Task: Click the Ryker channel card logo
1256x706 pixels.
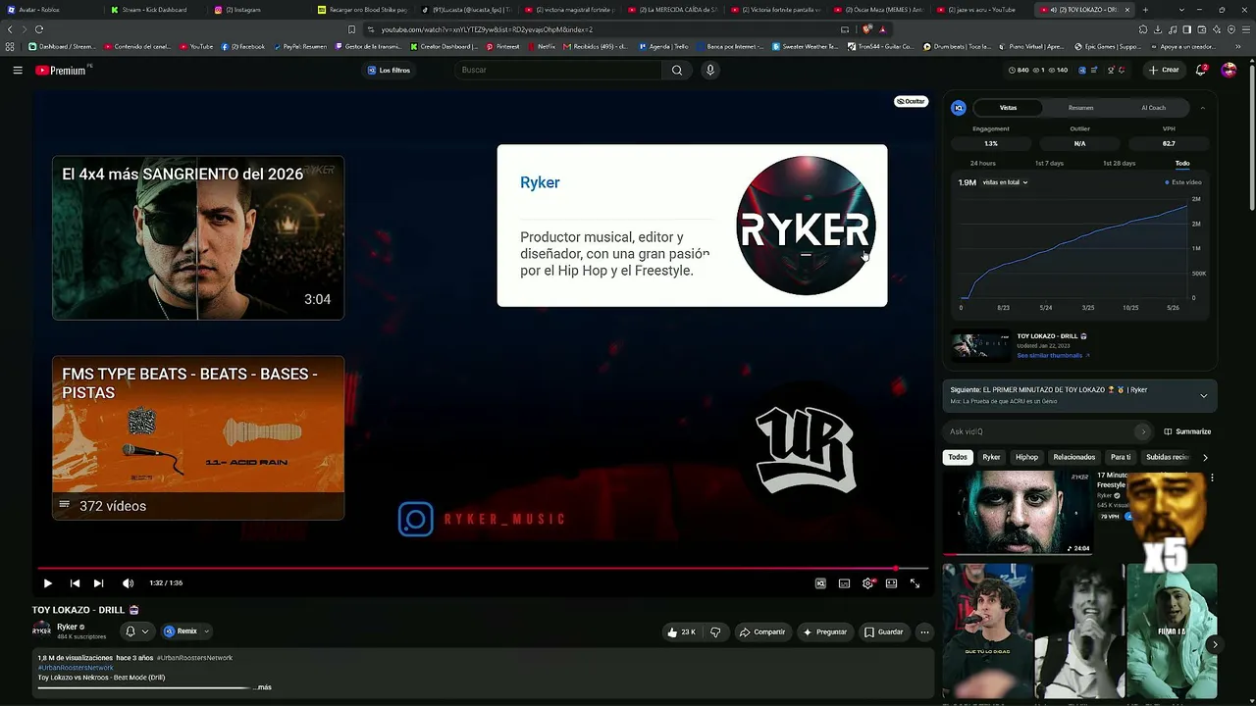Action: (x=806, y=226)
